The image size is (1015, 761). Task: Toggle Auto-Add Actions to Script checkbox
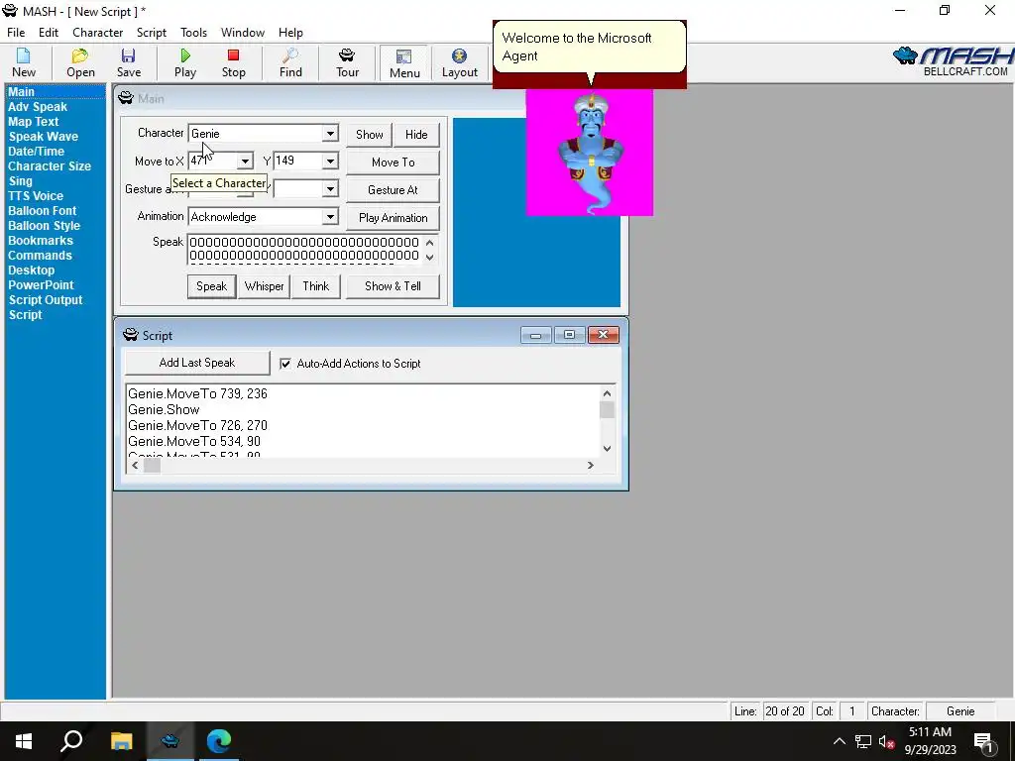tap(285, 364)
